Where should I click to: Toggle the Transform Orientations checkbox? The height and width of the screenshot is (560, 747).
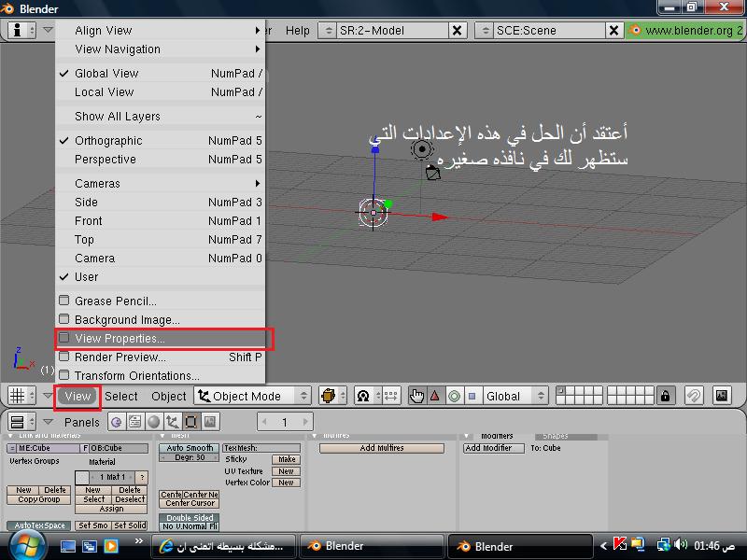pos(64,375)
